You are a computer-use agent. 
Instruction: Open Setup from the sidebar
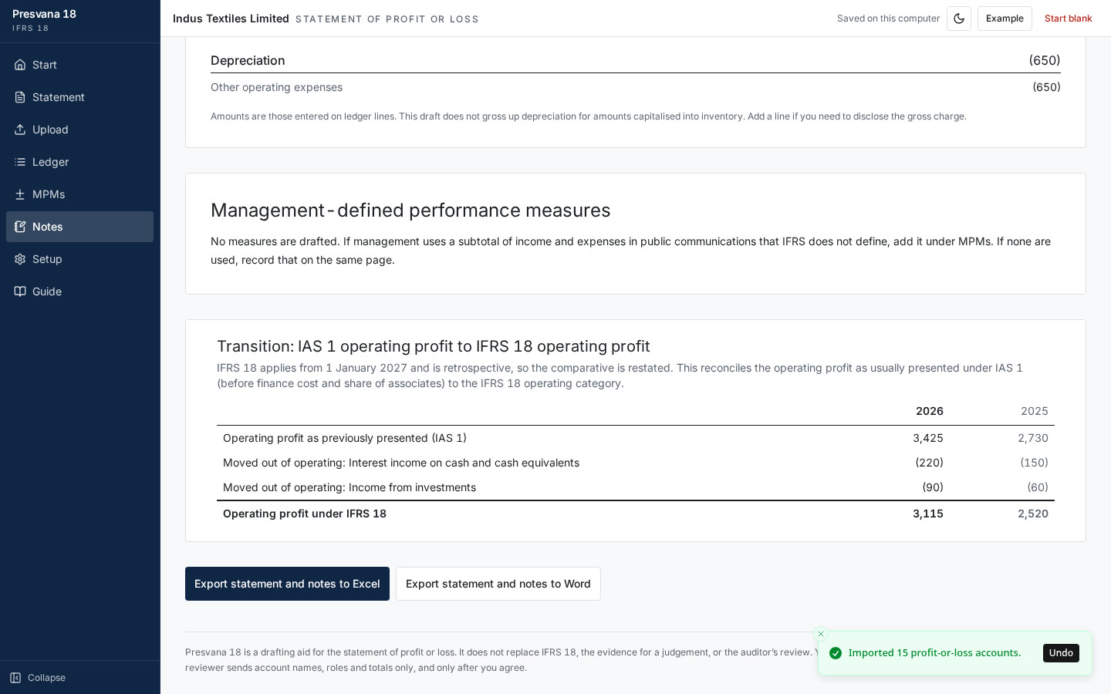79,259
